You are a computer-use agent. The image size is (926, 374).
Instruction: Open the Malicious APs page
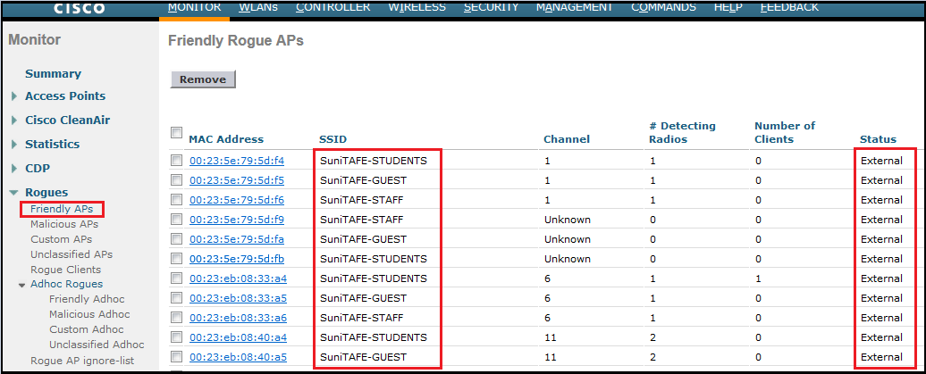(x=64, y=224)
